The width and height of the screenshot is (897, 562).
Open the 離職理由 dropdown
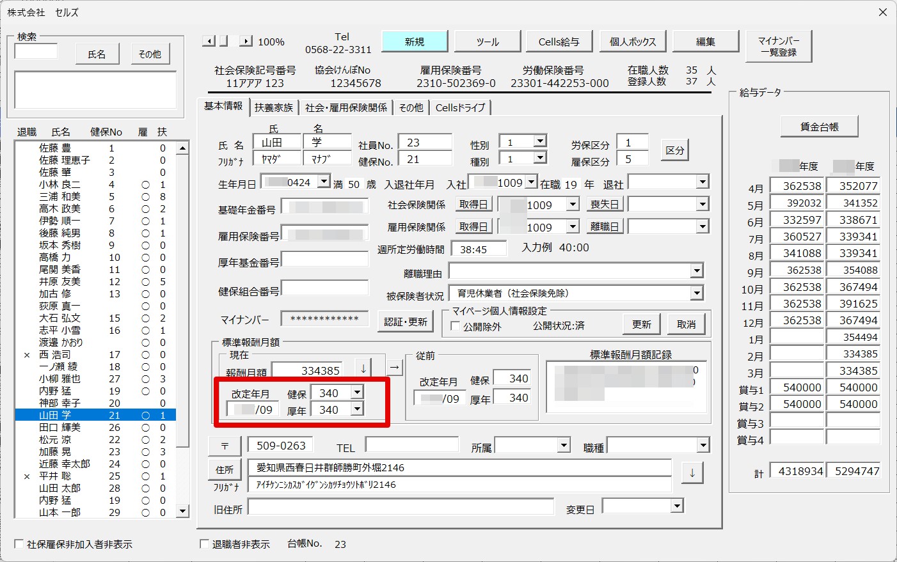coord(697,271)
